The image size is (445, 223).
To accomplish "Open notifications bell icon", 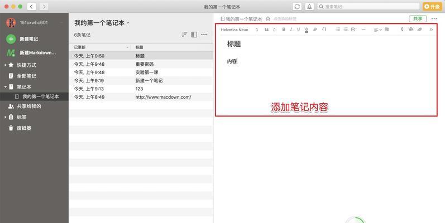I will [309, 7].
